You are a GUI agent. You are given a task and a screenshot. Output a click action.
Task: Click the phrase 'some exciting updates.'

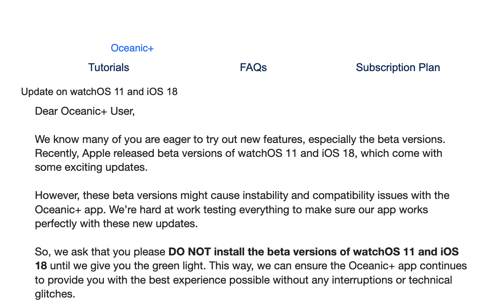(91, 167)
